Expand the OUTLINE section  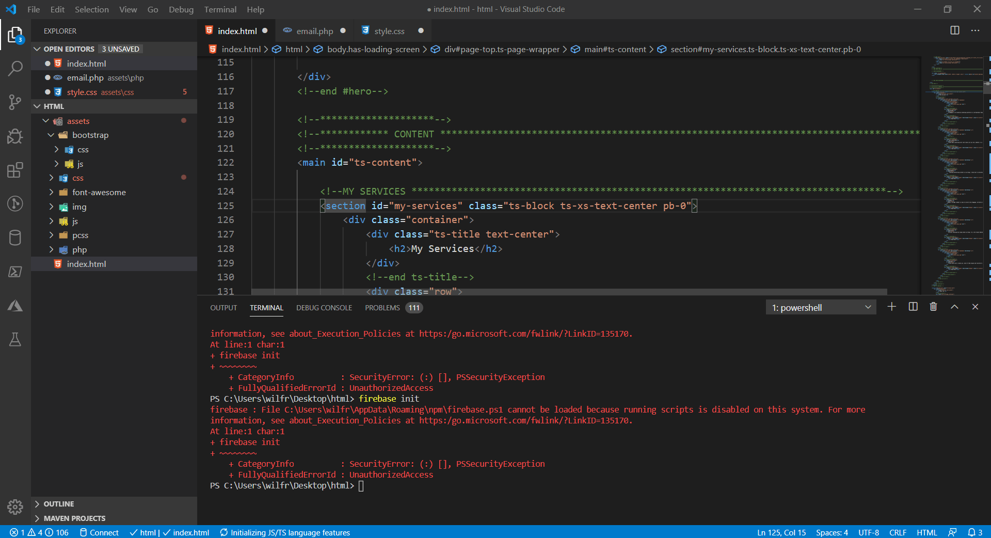pos(58,504)
